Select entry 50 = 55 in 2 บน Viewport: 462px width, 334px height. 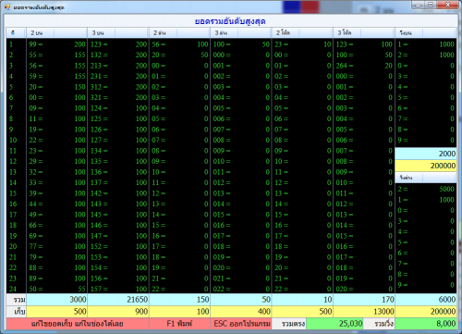[57, 289]
